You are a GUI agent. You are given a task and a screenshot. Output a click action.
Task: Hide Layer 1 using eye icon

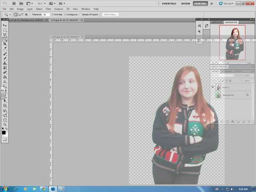213,87
